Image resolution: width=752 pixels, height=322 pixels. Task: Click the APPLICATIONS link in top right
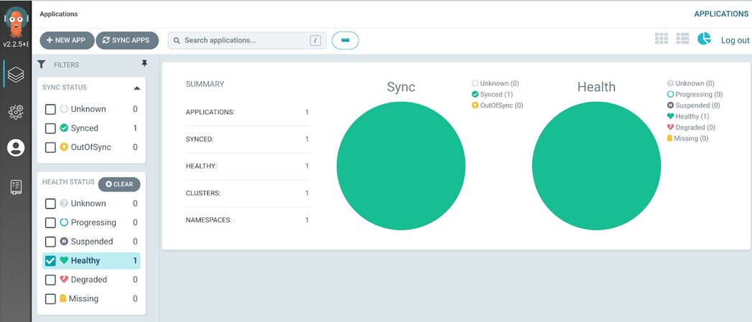tap(720, 14)
